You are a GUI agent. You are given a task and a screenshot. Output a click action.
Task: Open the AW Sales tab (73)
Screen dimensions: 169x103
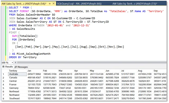click(x=135, y=4)
